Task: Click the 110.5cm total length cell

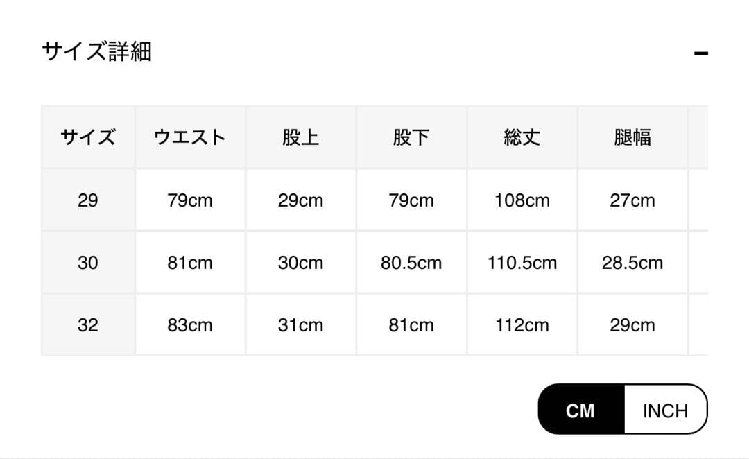Action: 522,263
